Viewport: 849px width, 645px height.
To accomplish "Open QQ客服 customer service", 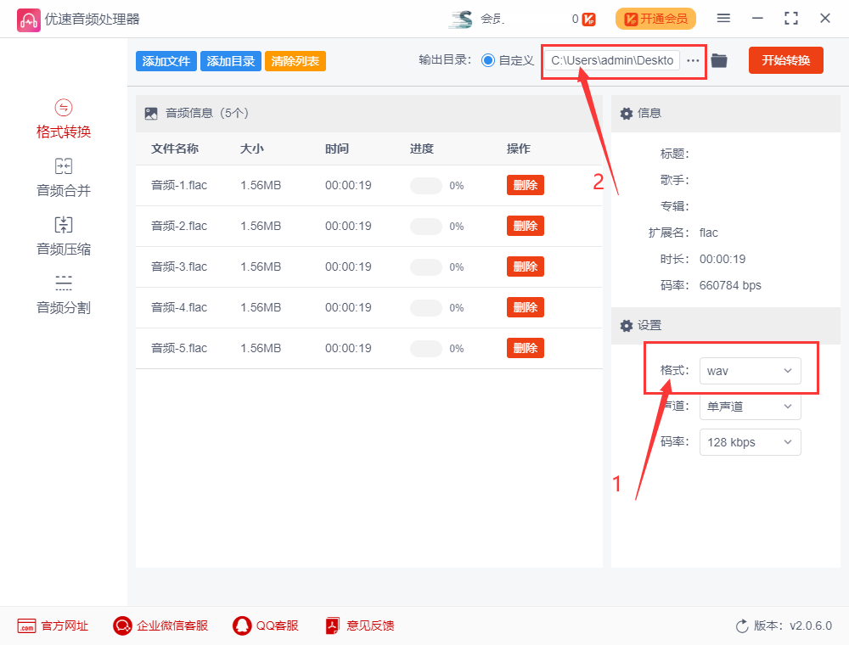I will point(265,625).
